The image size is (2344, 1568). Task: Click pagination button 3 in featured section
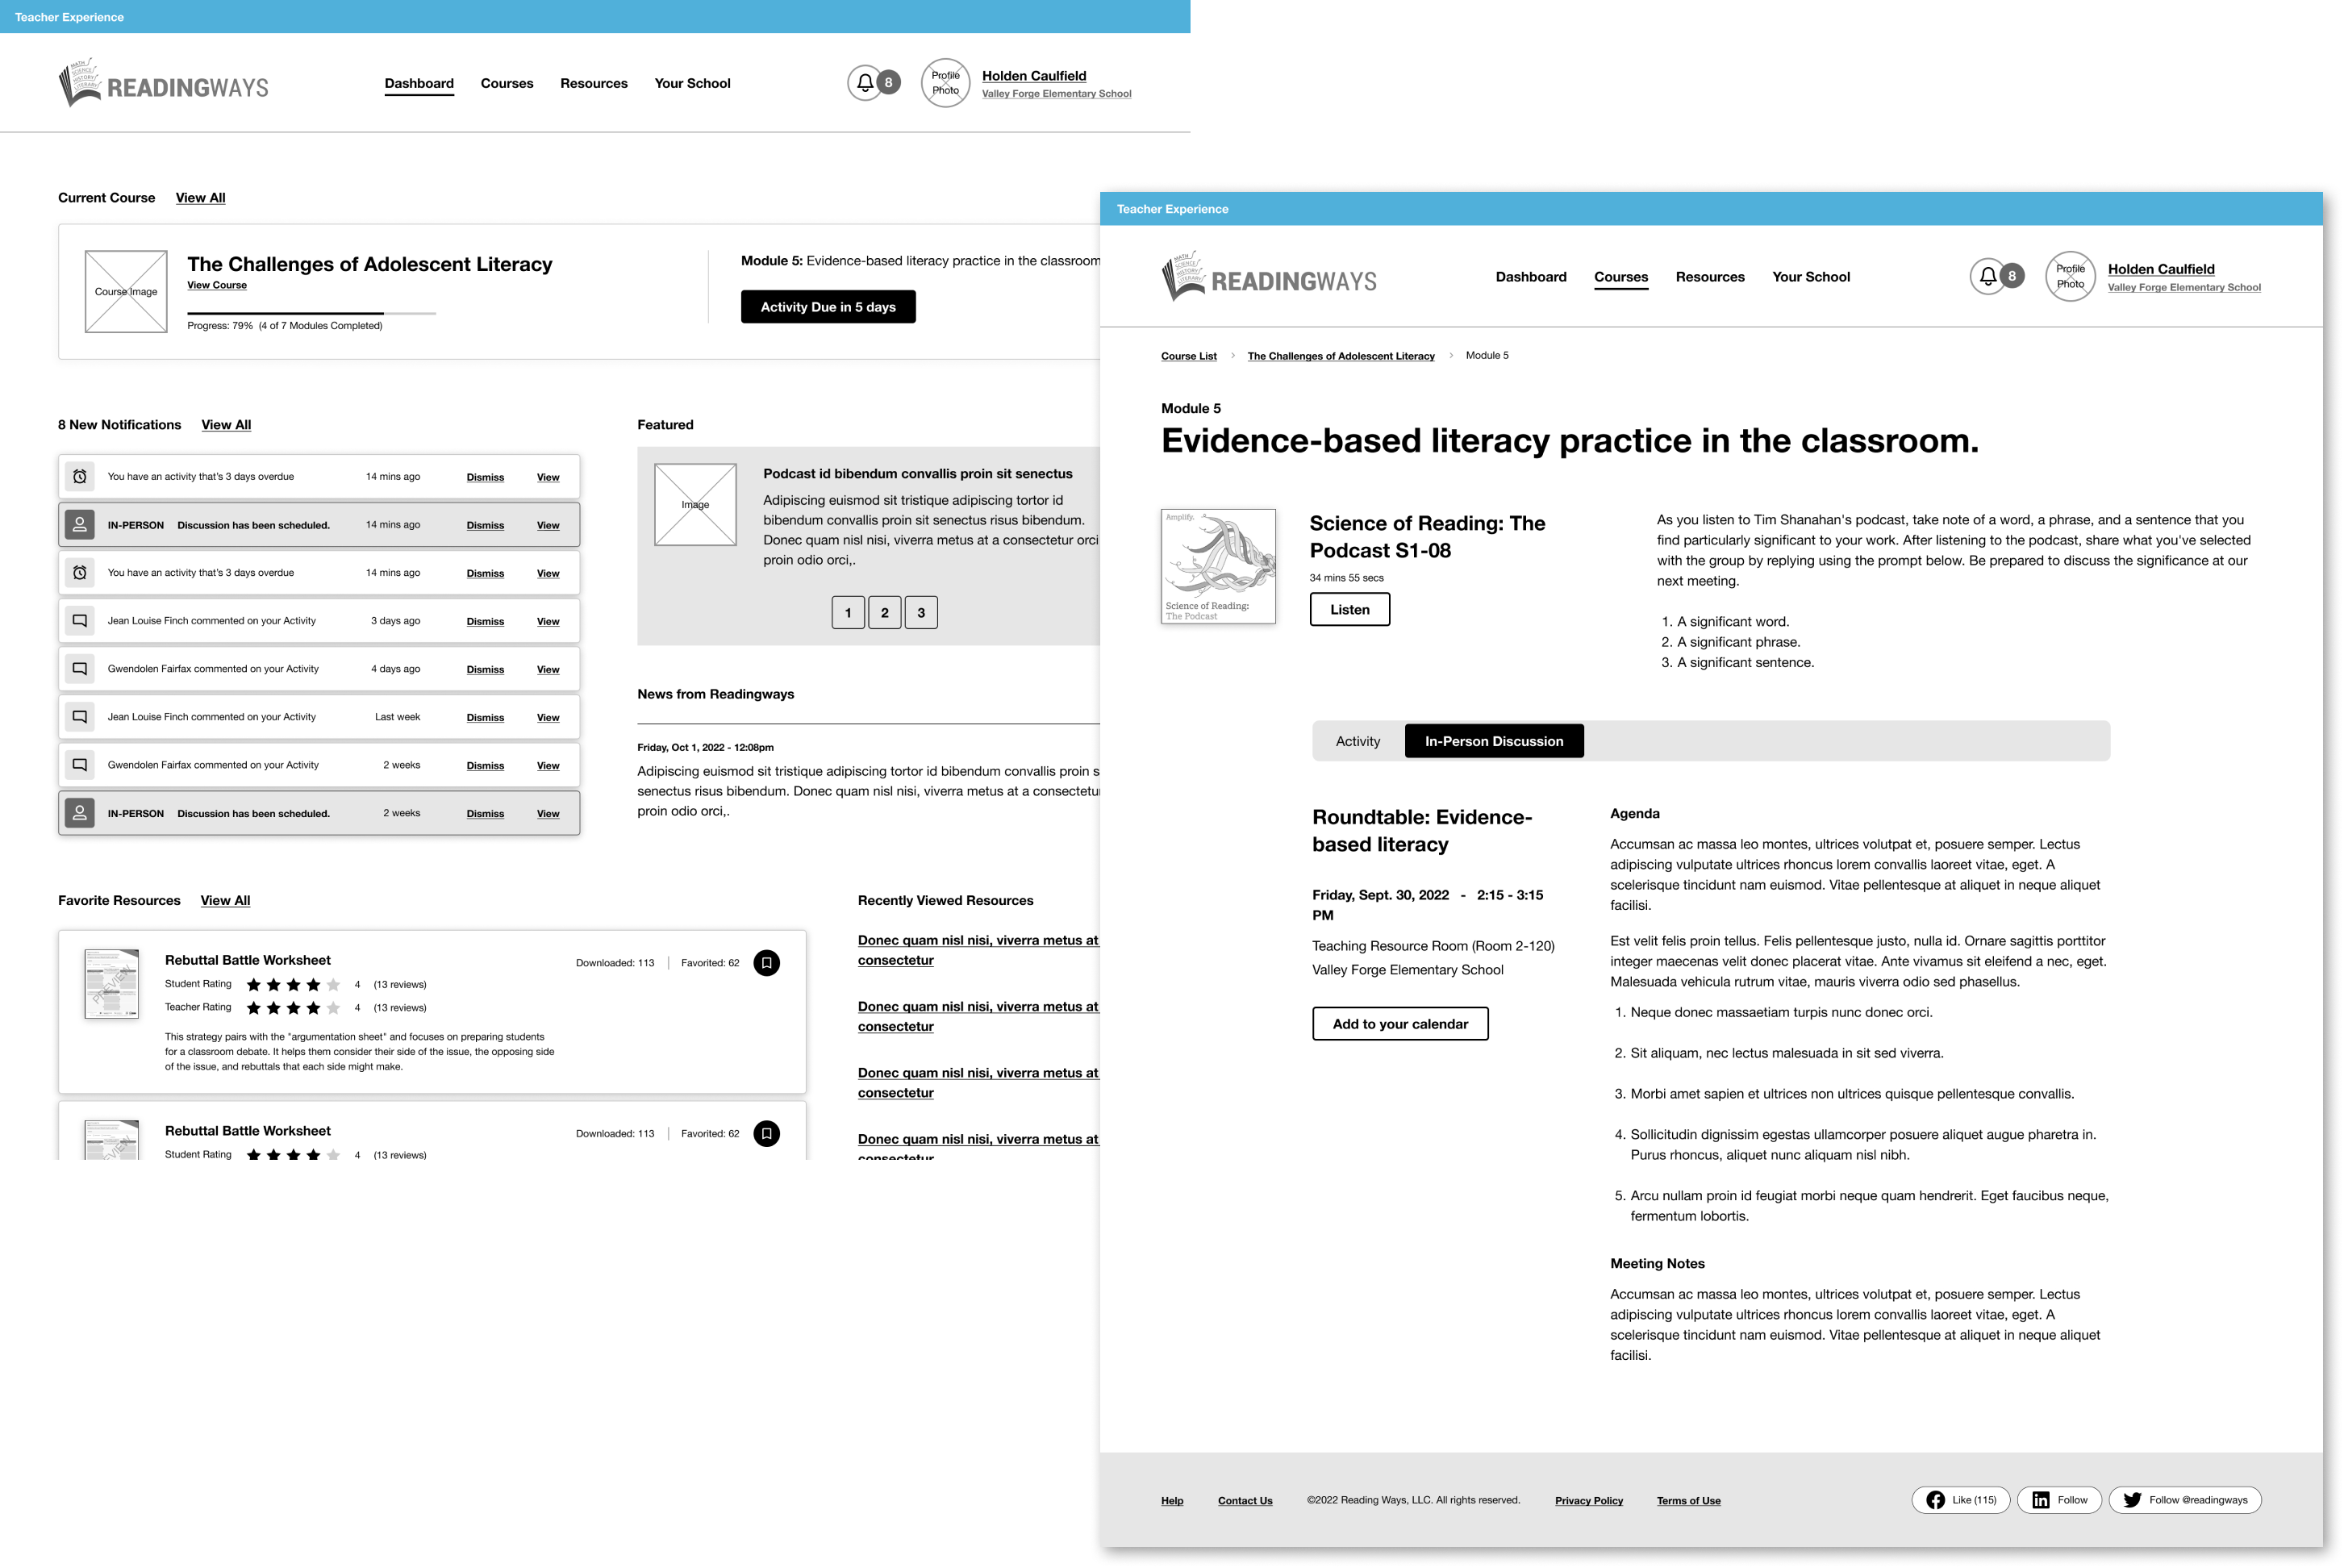click(x=920, y=612)
